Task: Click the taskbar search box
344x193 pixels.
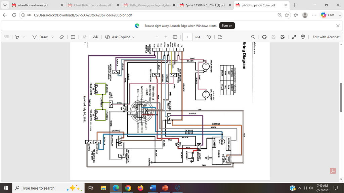Action: coord(48,188)
